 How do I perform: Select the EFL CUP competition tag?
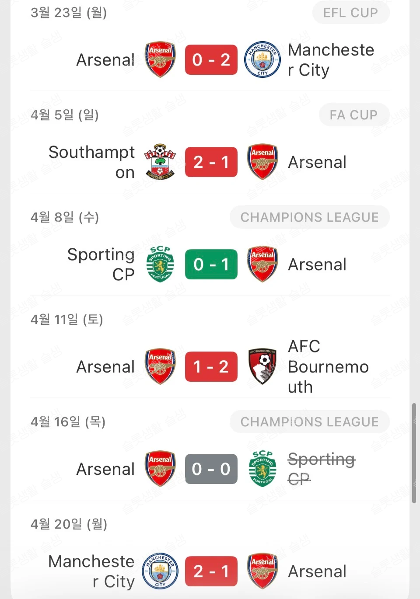click(350, 13)
